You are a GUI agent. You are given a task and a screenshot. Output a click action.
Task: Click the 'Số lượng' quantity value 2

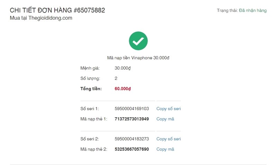[x=116, y=79]
